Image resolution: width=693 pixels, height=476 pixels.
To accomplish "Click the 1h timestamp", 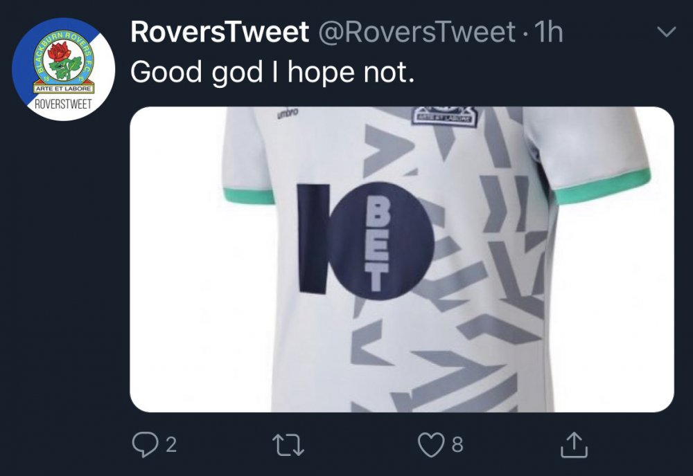I will click(548, 33).
